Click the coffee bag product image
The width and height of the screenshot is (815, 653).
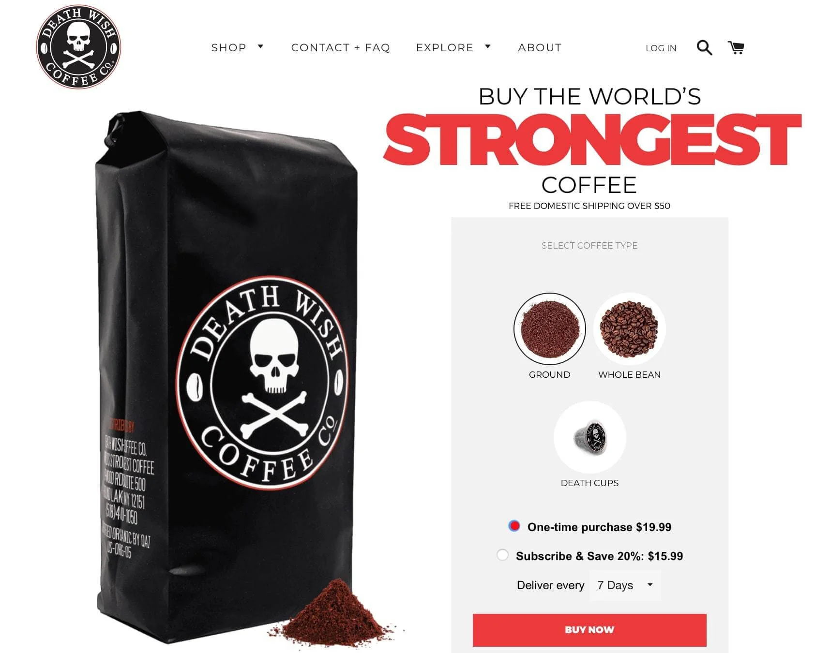pos(226,378)
